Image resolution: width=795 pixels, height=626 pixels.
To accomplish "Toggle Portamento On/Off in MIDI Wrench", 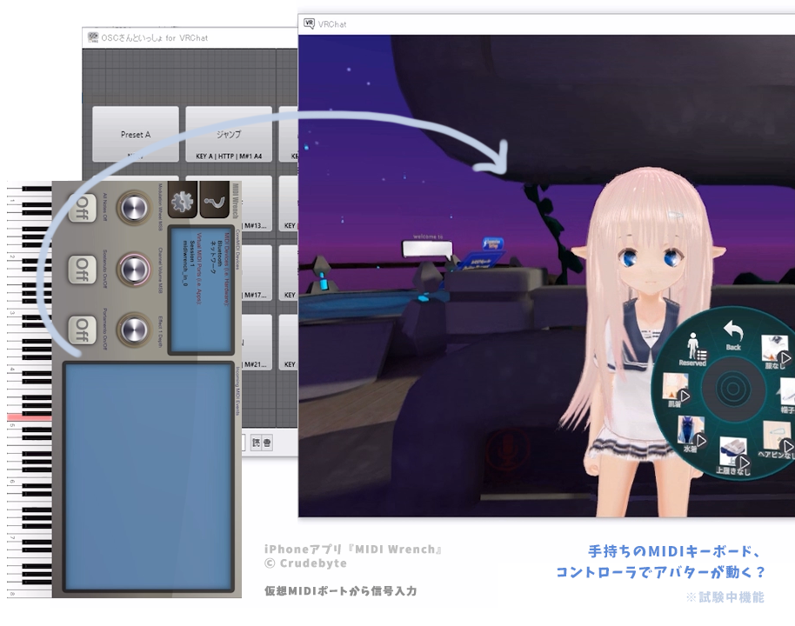I will [81, 328].
